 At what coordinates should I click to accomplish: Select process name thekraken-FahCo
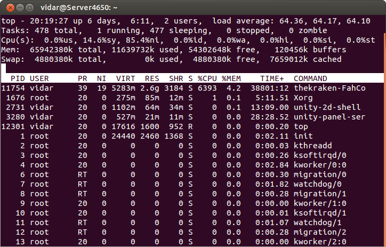(x=329, y=88)
